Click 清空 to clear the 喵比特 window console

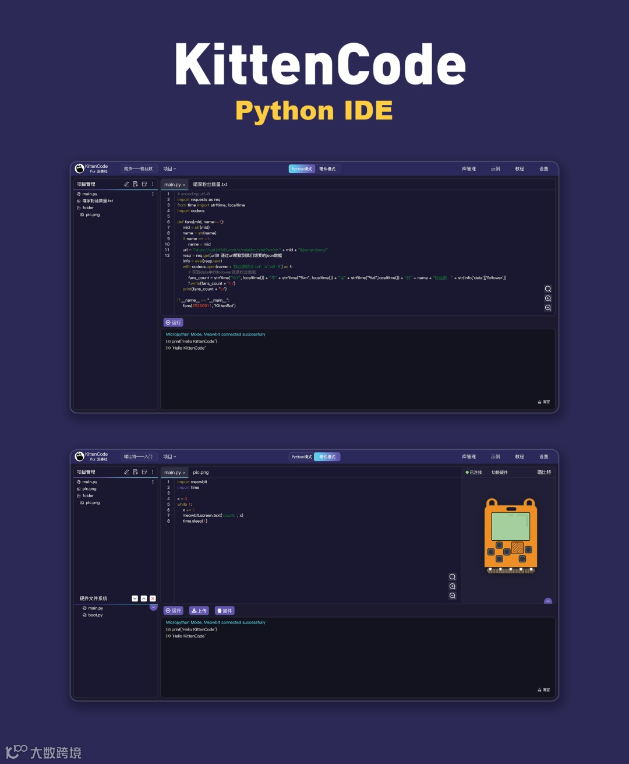[x=544, y=690]
